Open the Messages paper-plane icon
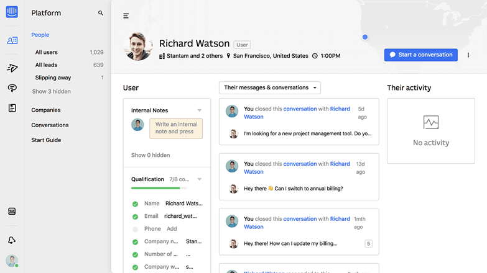 (x=12, y=68)
